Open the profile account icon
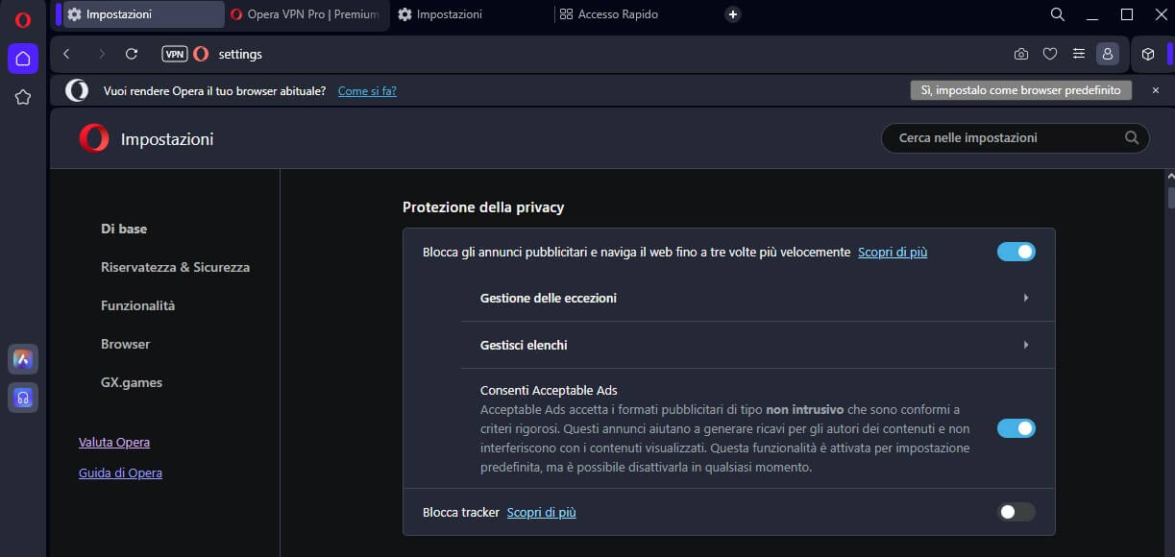 click(1108, 55)
